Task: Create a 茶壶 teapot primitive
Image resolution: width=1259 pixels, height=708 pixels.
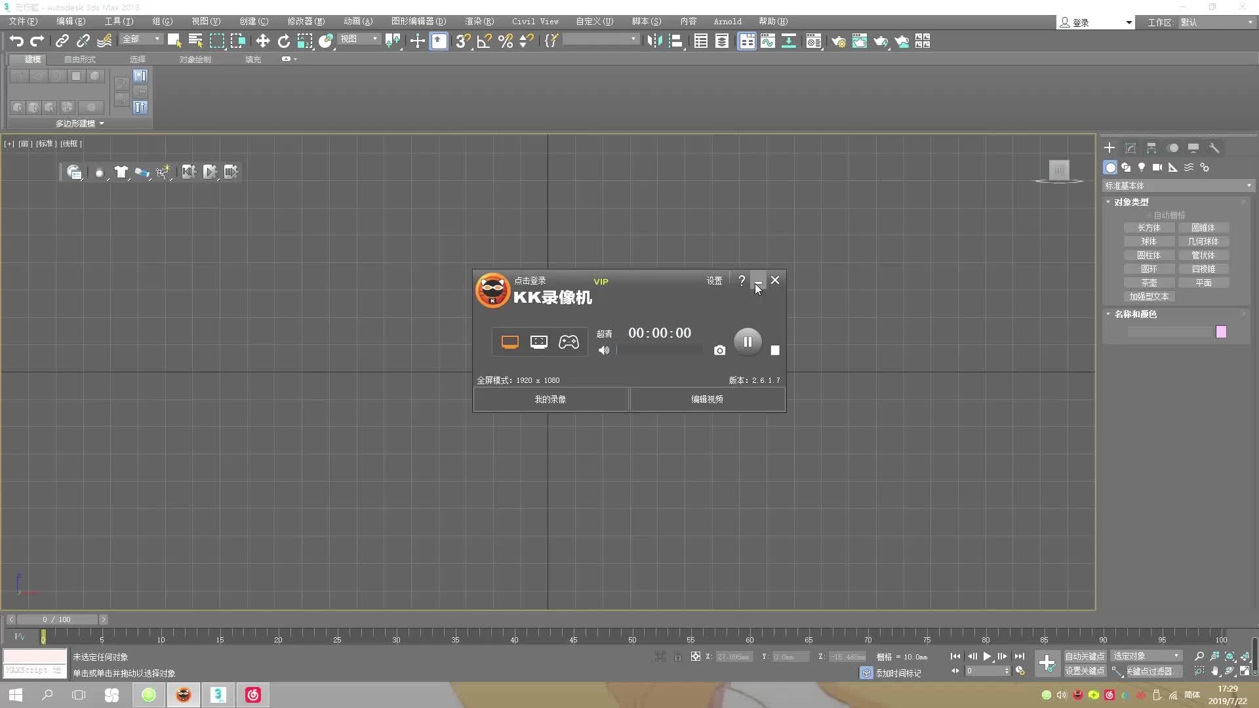Action: click(1149, 283)
